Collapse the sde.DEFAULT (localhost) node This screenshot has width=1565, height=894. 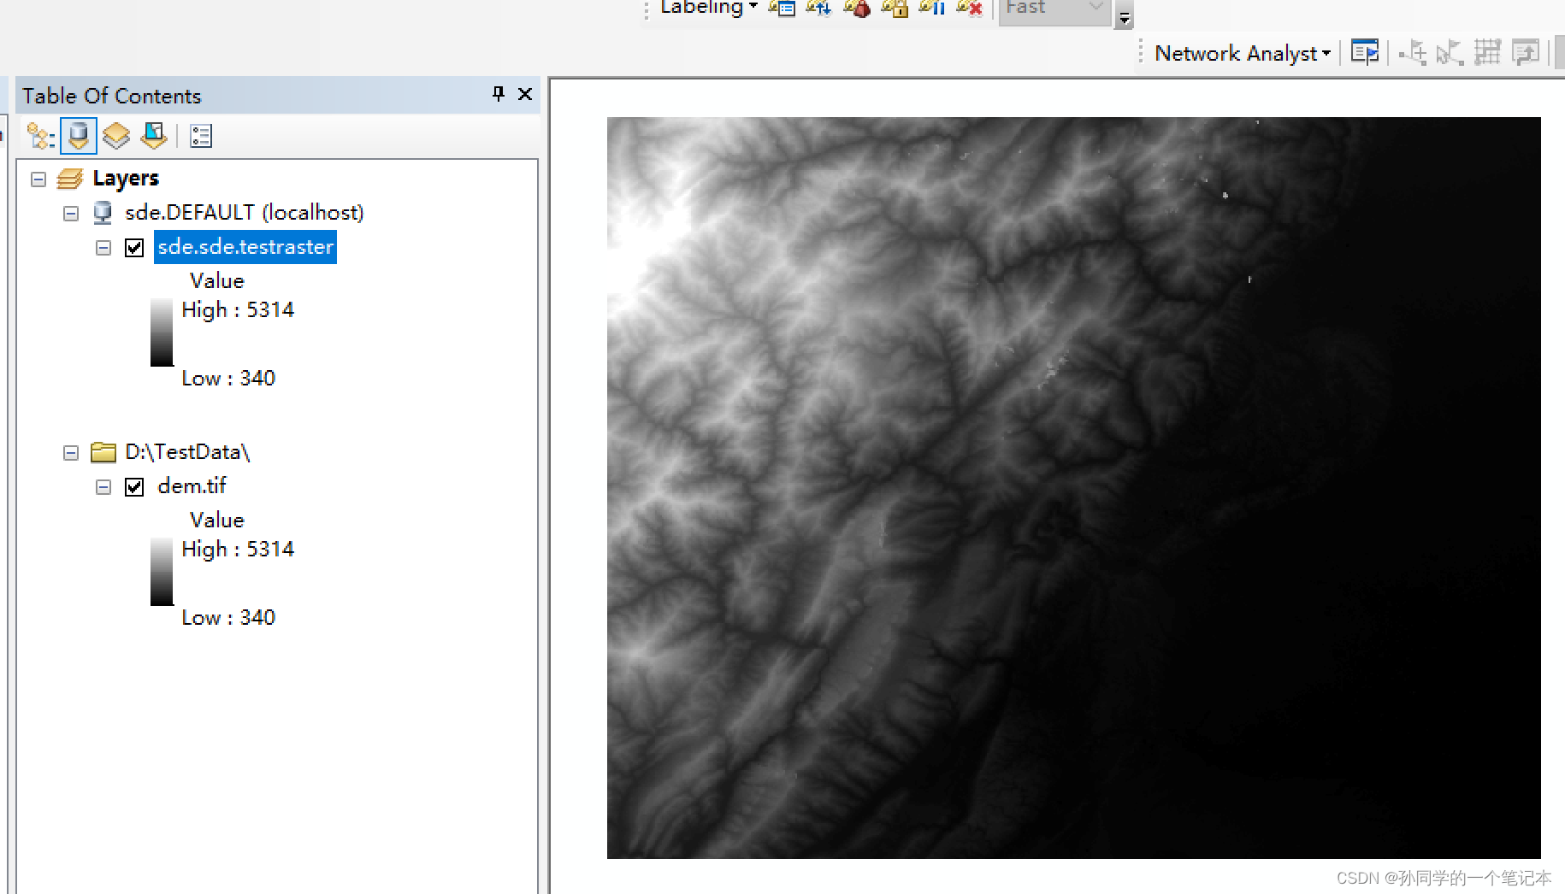[x=71, y=213]
